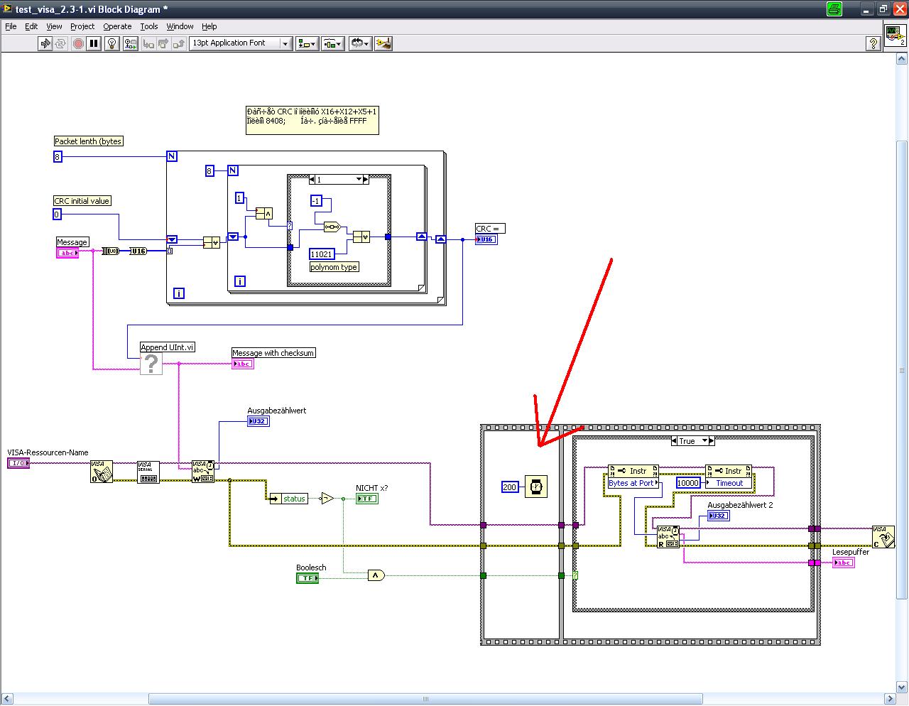The width and height of the screenshot is (909, 706).
Task: Toggle Retain Wire Values button
Action: [131, 43]
